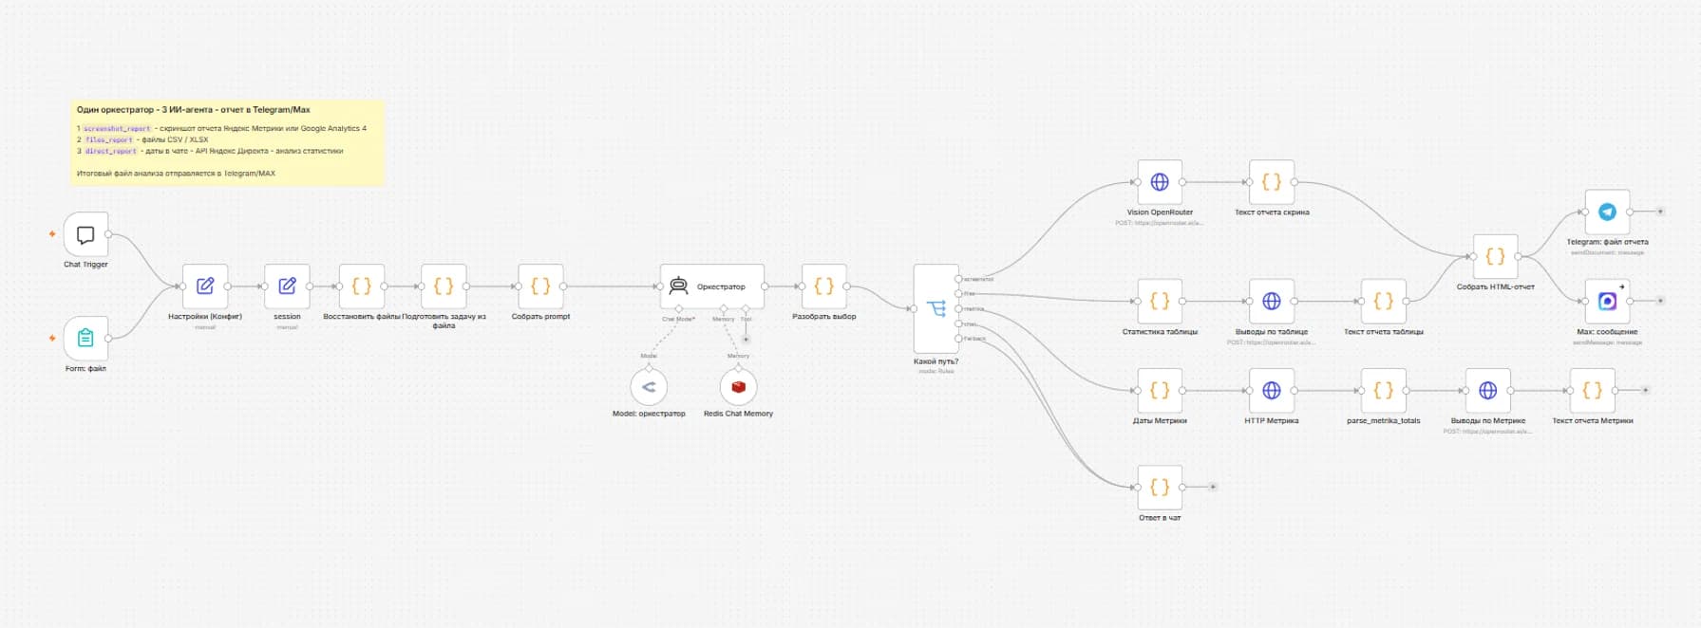Screen dimensions: 1701x628
Task: Open the "Выводы по Метрике" HTTP node
Action: (x=1488, y=390)
